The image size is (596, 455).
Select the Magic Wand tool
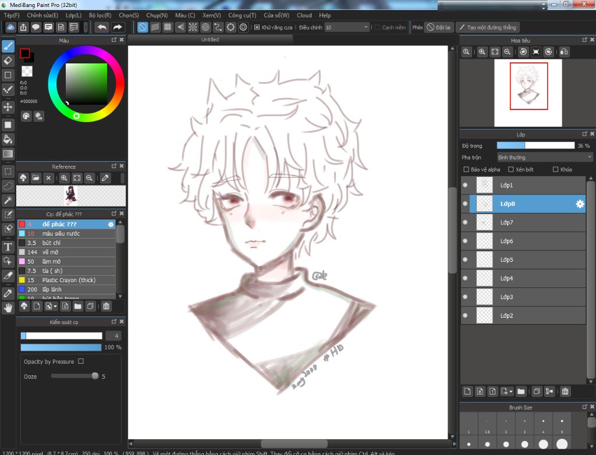click(x=8, y=200)
